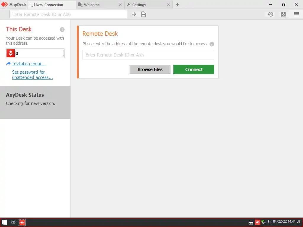Click the Remote Desk heading

(100, 34)
